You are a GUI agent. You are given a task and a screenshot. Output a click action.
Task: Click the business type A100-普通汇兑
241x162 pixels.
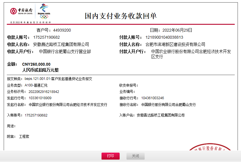click(x=36, y=85)
